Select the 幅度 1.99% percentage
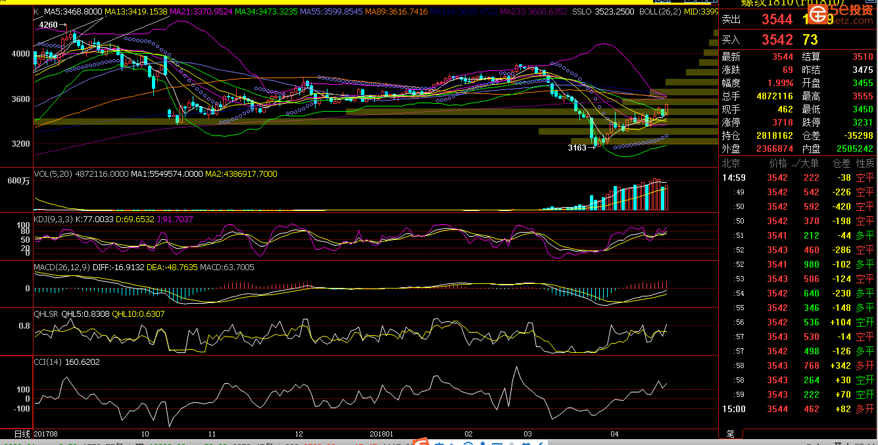 tap(780, 83)
